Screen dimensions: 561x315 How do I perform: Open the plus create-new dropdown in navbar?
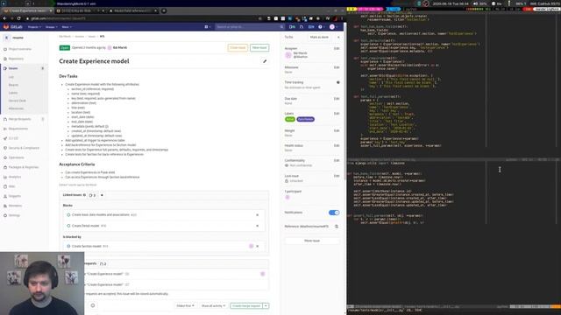point(207,27)
